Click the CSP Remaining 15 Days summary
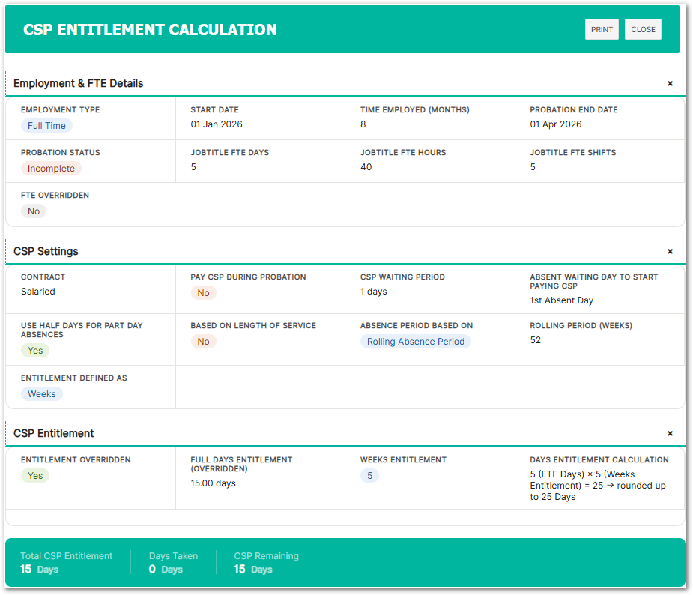693x595 pixels. (x=267, y=563)
